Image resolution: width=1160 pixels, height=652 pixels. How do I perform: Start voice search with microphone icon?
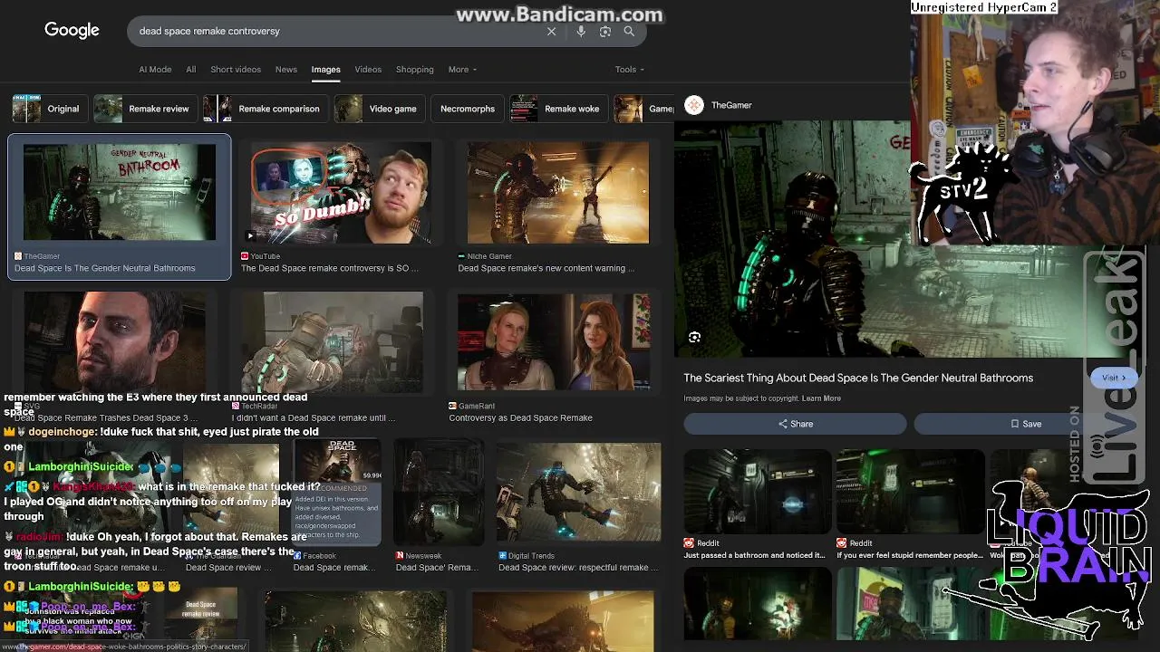click(x=581, y=31)
